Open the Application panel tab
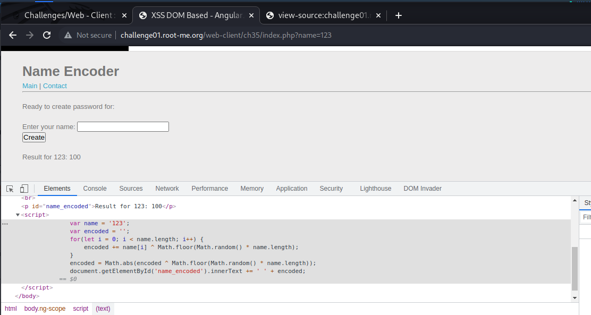Screen dimensions: 591x315 pos(291,189)
